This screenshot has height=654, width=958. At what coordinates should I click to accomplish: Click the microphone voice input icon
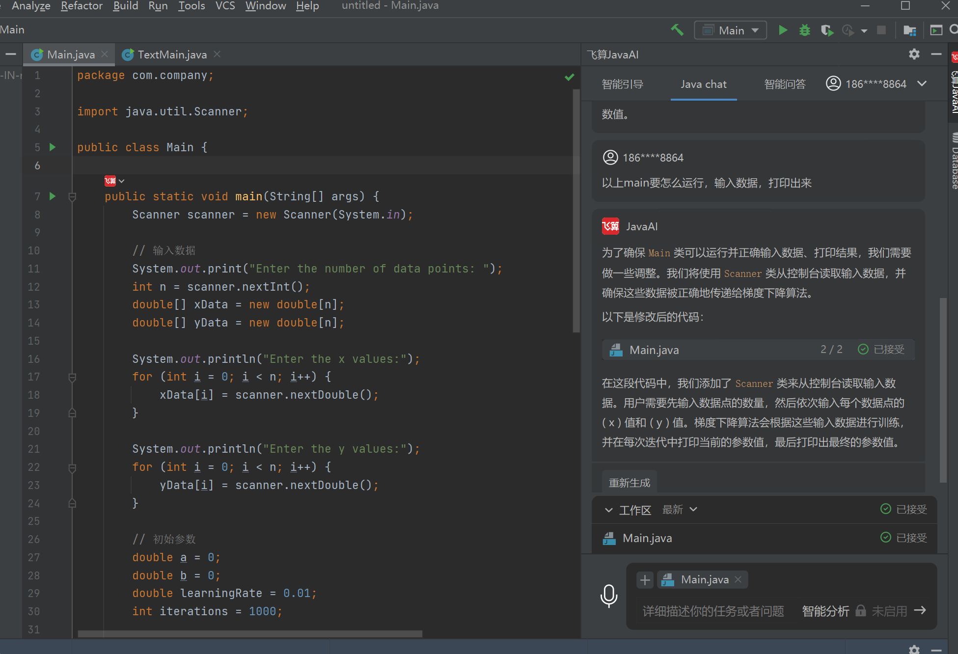pyautogui.click(x=609, y=596)
